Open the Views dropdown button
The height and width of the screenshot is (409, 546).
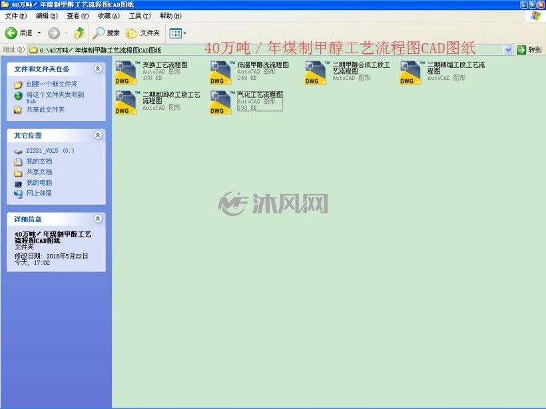pos(178,33)
